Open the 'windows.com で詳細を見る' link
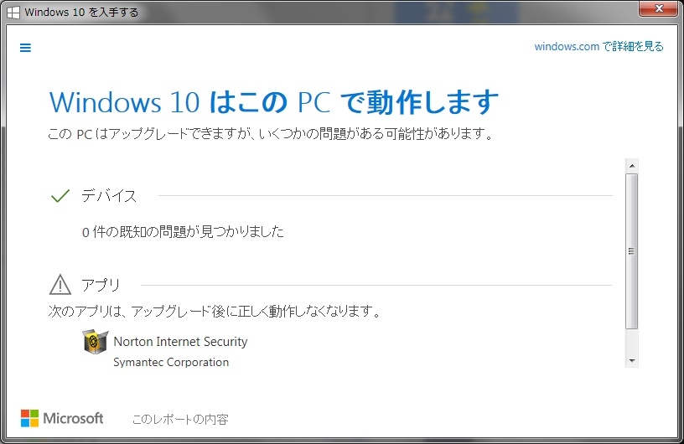Viewport: 684px width, 444px height. (x=598, y=46)
